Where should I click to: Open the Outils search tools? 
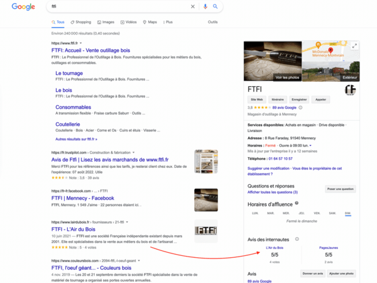coord(212,22)
